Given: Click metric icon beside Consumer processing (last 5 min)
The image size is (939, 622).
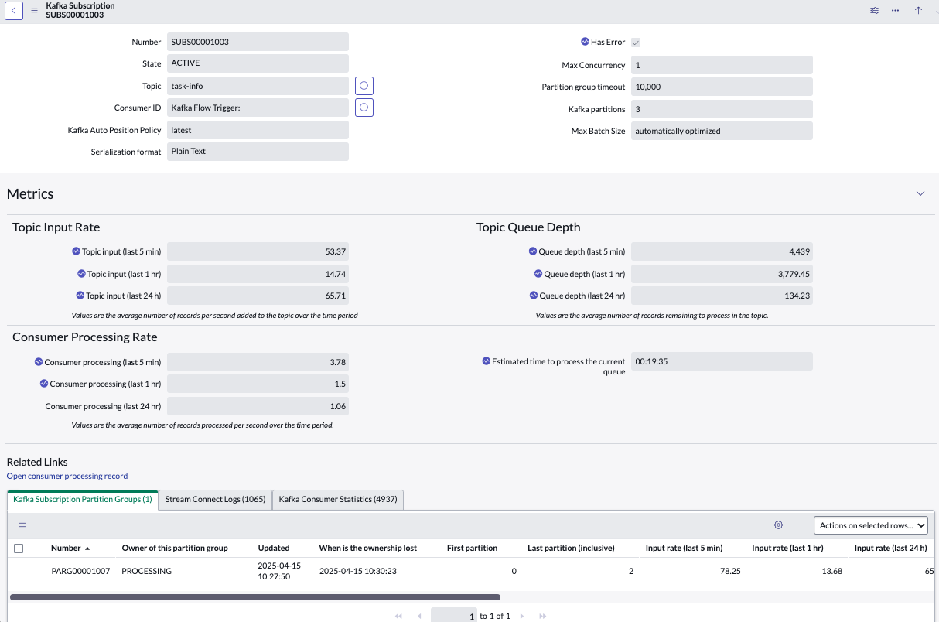Looking at the screenshot, I should [39, 361].
